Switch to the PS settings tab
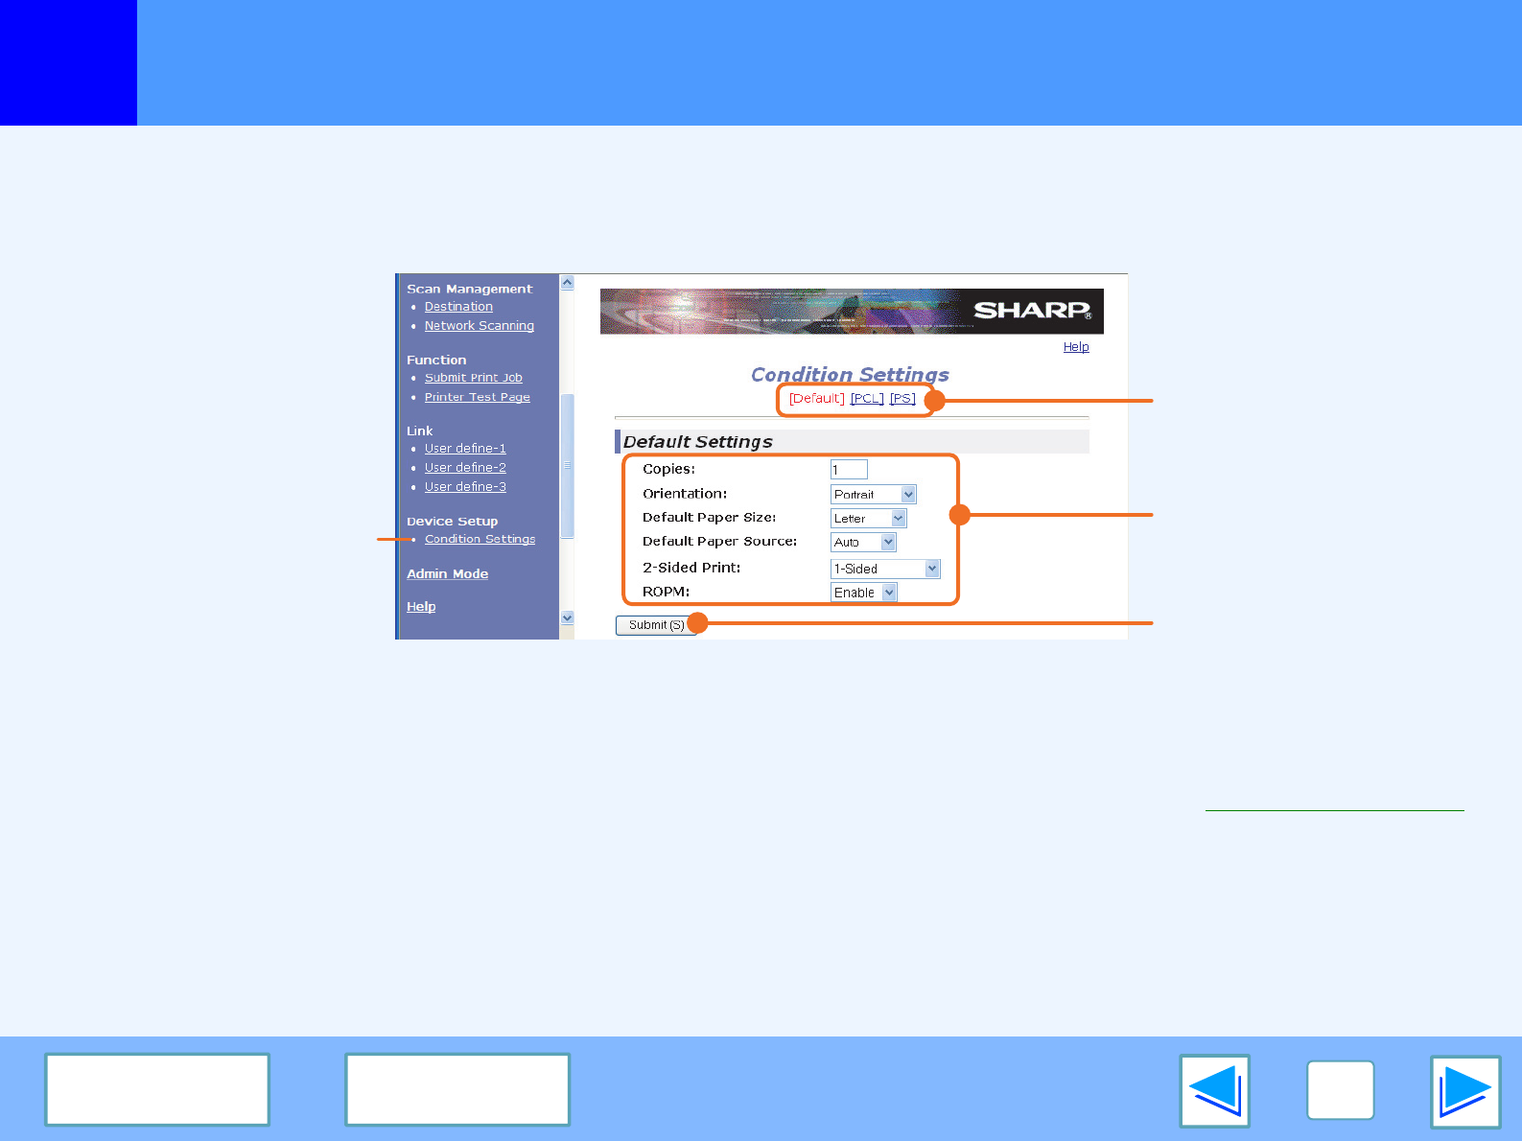1522x1141 pixels. tap(902, 399)
